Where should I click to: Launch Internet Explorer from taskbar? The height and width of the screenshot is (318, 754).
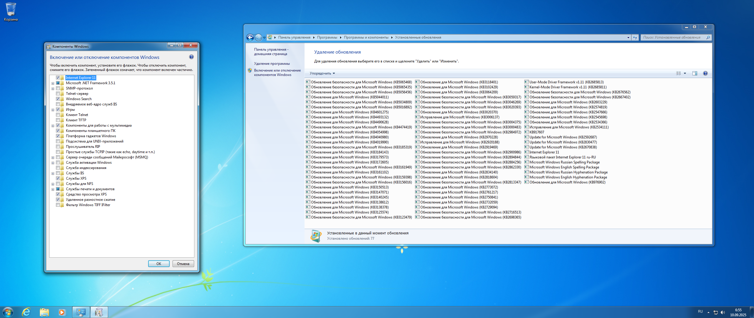[x=26, y=312]
